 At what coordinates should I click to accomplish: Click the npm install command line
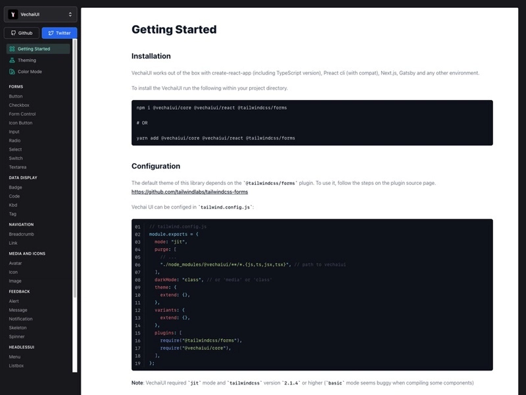coord(212,108)
